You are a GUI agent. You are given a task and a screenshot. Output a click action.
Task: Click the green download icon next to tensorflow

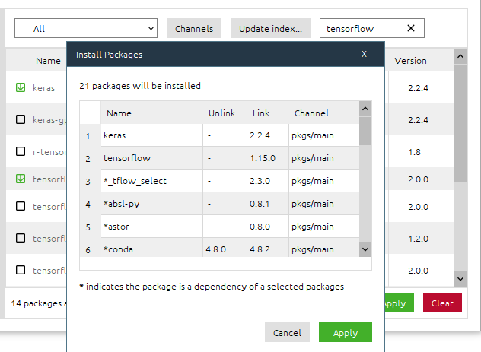point(21,179)
